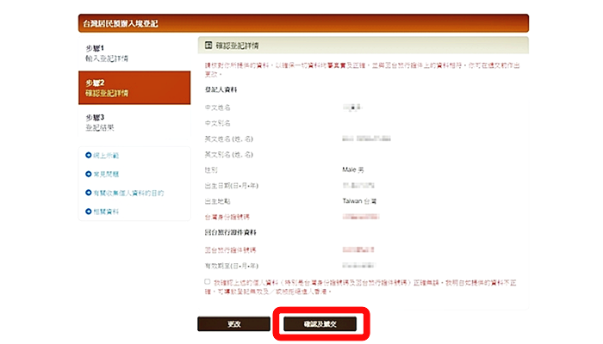This screenshot has width=603, height=344.
Task: Click the bullet icon beside 相關資料
Action: click(x=89, y=211)
